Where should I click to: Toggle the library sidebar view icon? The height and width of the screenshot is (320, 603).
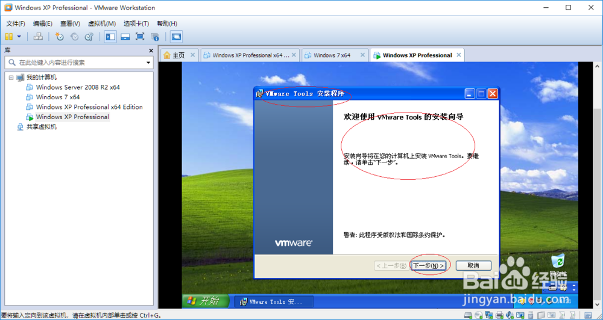click(x=110, y=37)
